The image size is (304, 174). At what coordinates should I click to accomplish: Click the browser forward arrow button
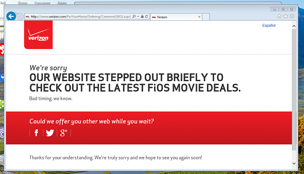click(x=20, y=16)
